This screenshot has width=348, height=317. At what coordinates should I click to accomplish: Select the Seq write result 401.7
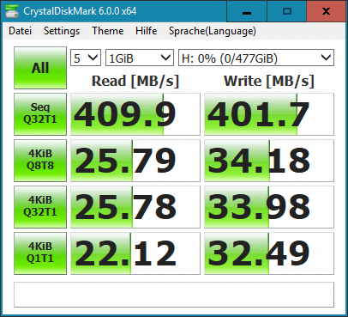tap(269, 114)
